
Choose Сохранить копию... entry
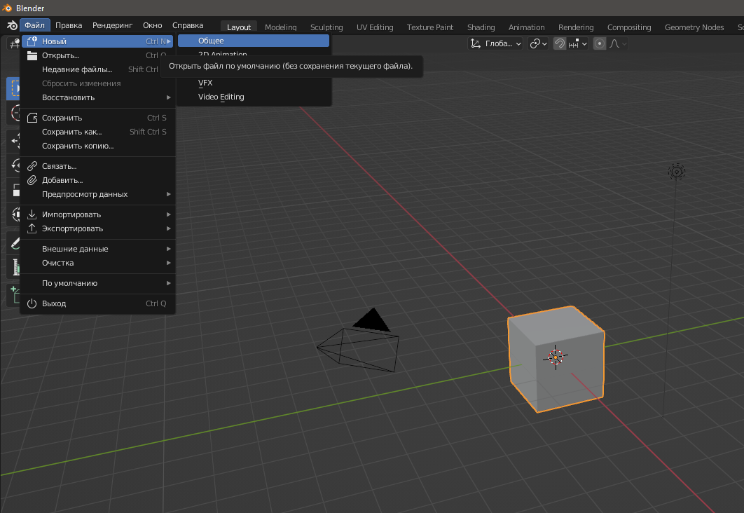[x=98, y=146]
